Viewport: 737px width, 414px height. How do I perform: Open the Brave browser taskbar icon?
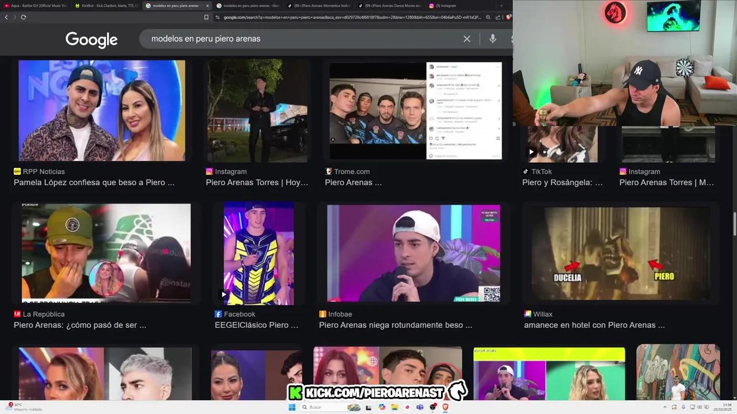[x=445, y=407]
